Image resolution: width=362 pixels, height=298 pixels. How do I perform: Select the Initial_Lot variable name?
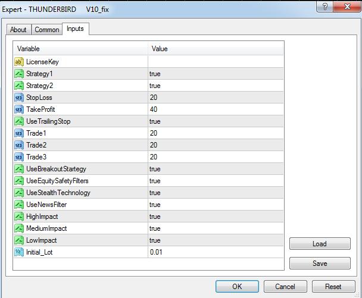coord(39,252)
